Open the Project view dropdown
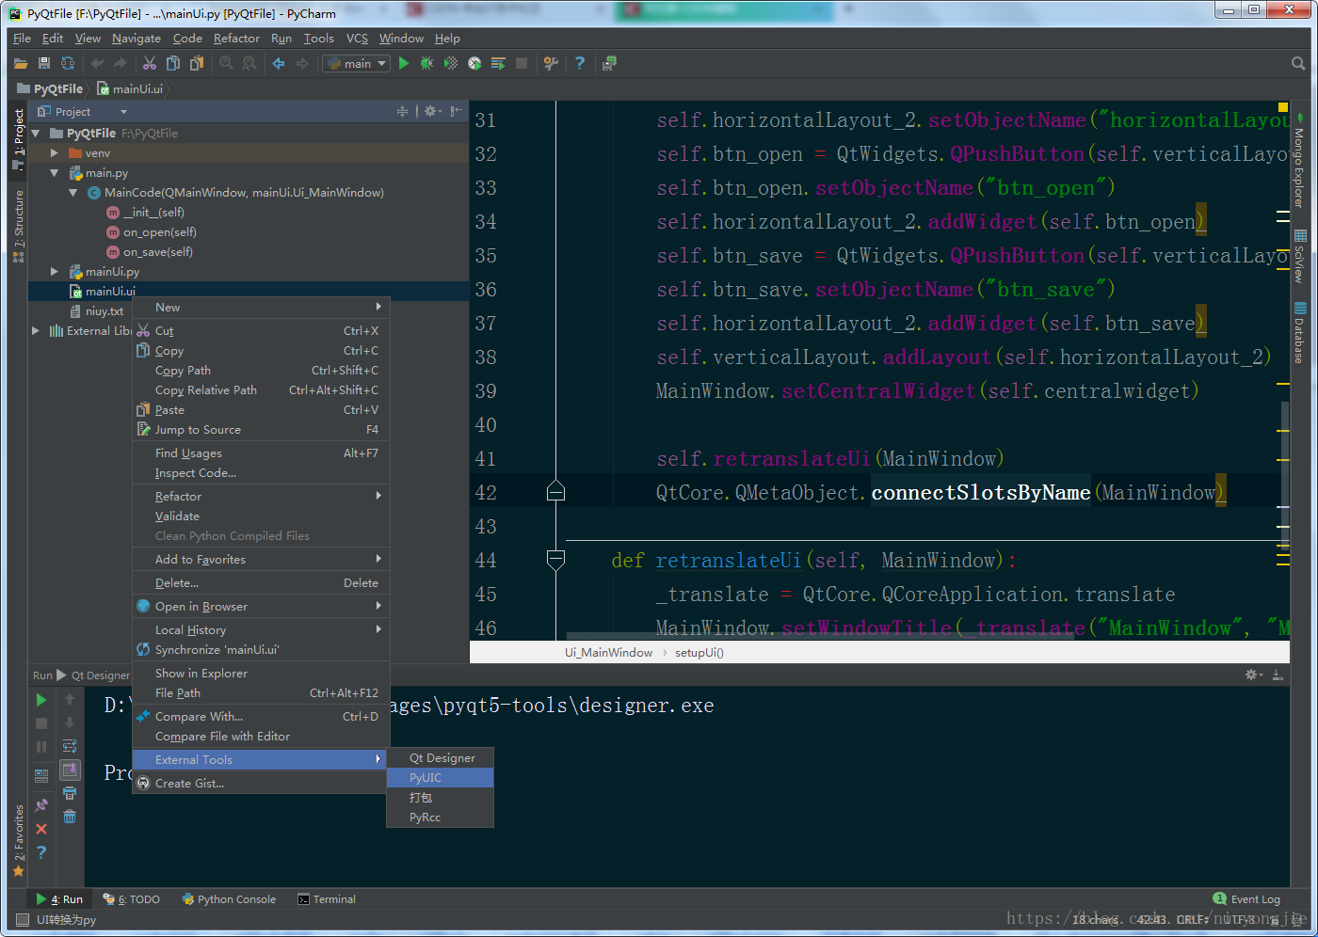 click(x=123, y=112)
